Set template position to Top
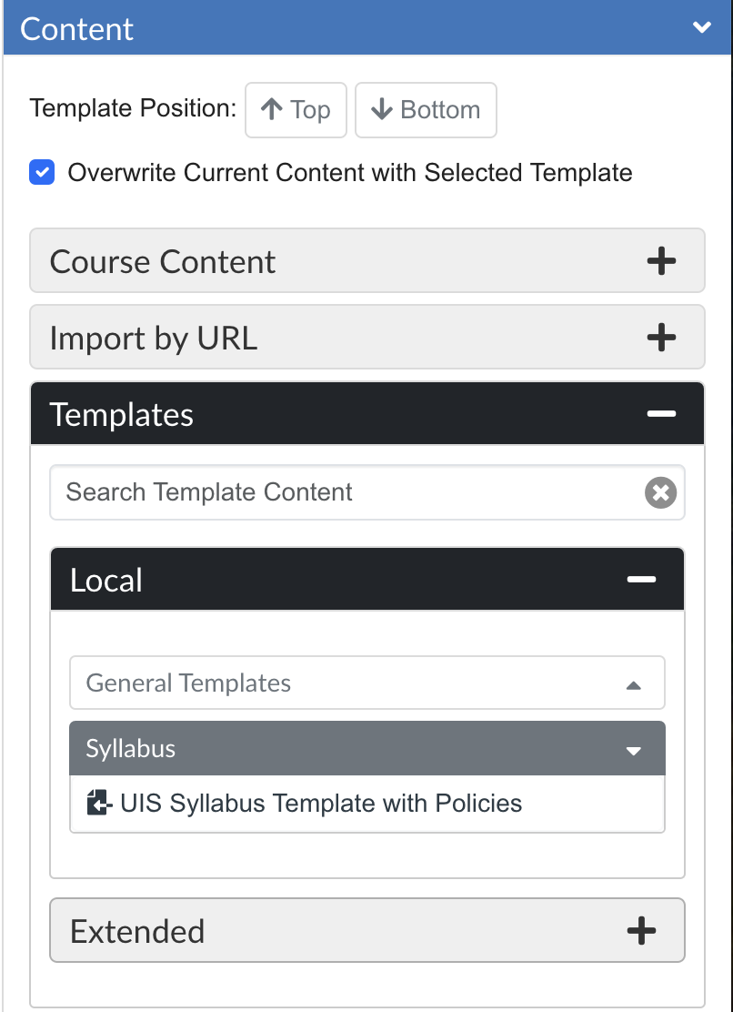The image size is (733, 1012). [x=296, y=110]
